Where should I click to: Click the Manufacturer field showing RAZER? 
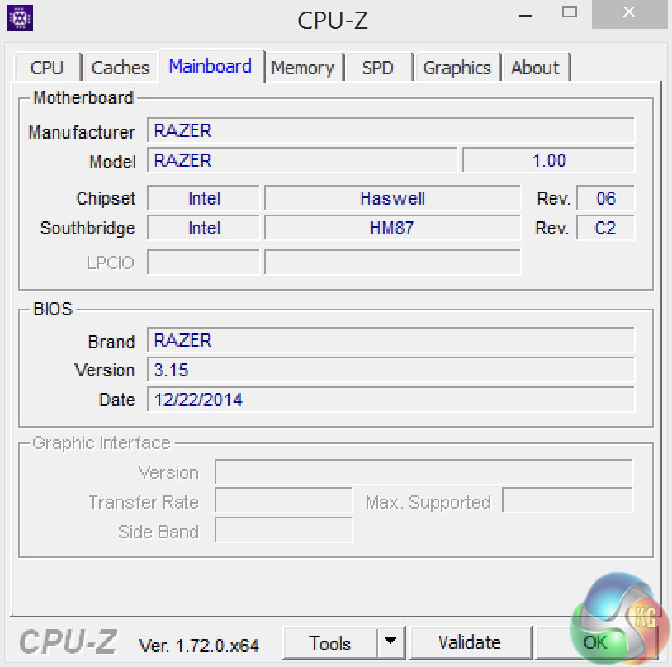tap(390, 130)
